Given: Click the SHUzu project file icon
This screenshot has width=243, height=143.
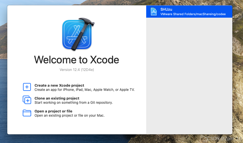Looking at the screenshot, I should tap(154, 11).
